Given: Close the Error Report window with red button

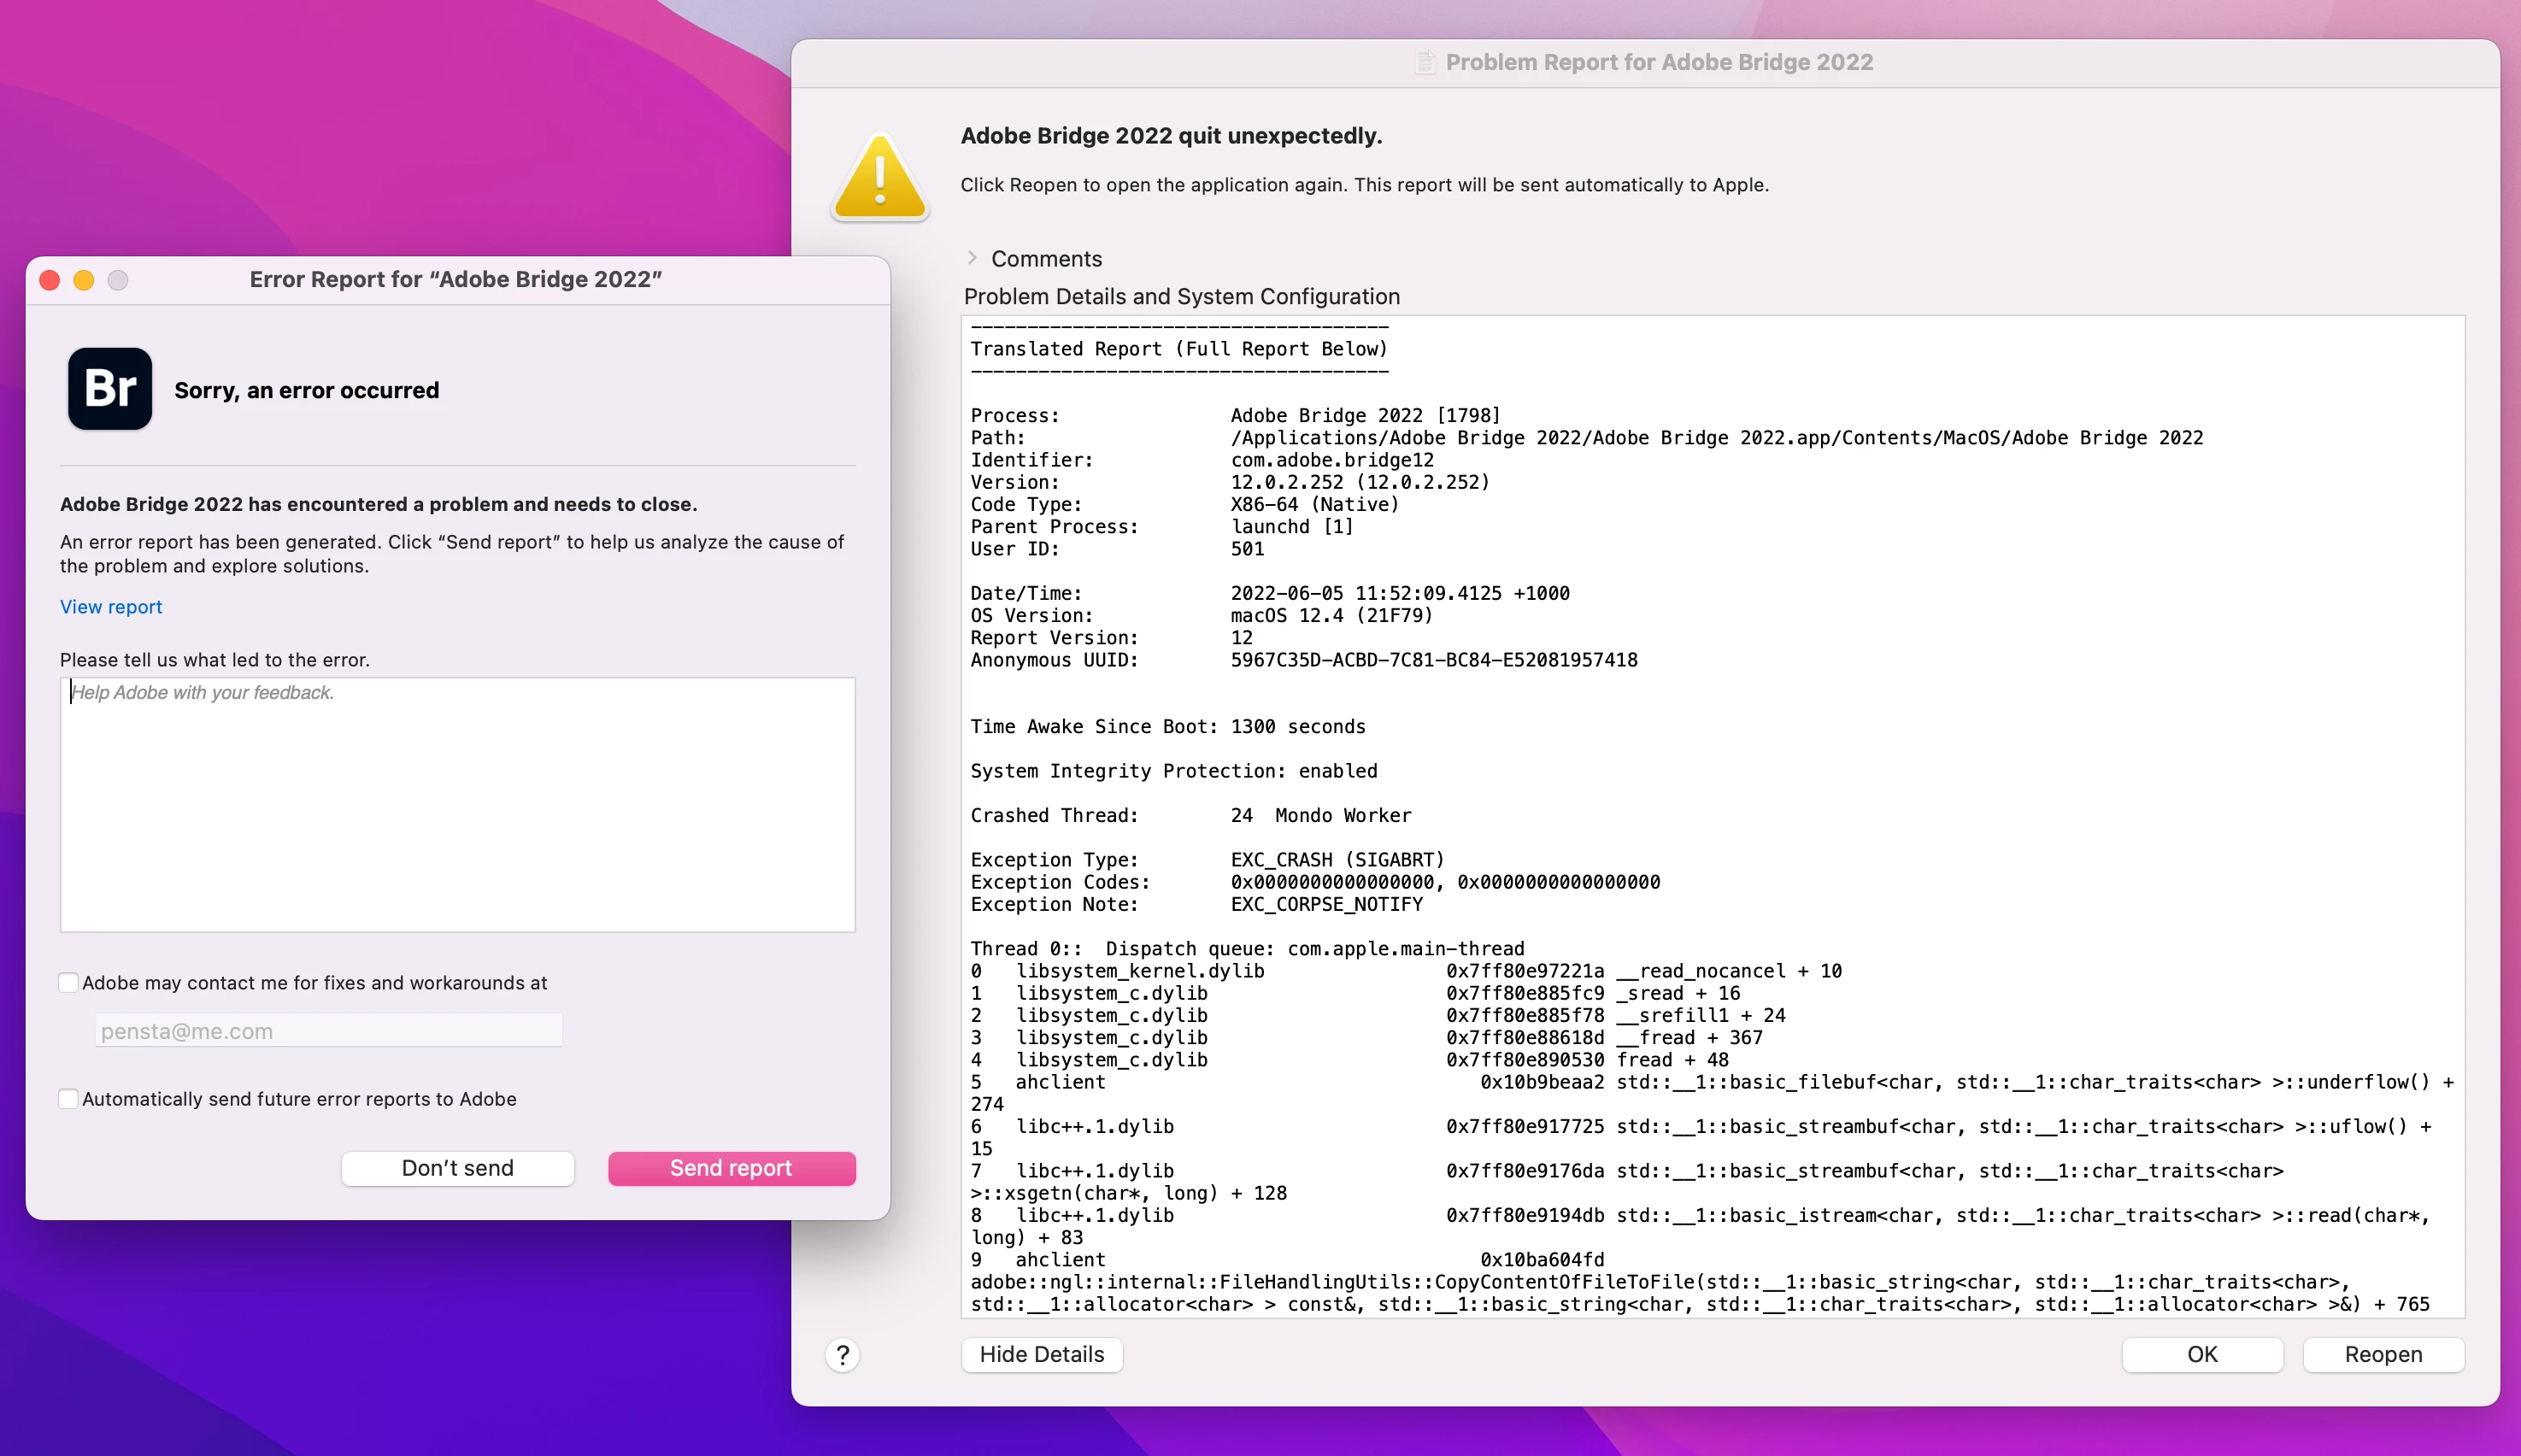Looking at the screenshot, I should [x=50, y=280].
